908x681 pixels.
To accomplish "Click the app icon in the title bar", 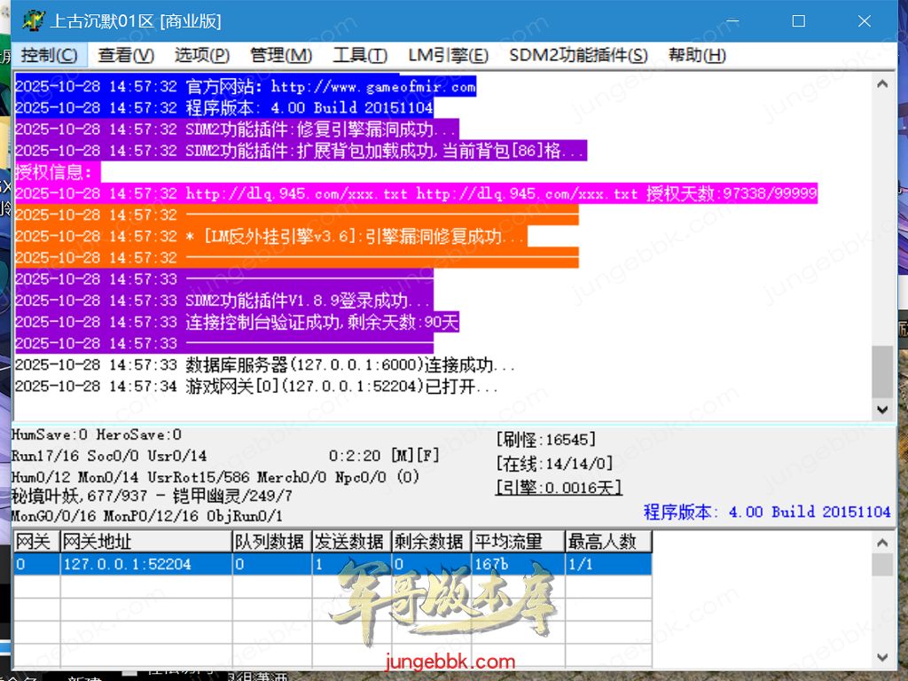I will click(x=32, y=21).
